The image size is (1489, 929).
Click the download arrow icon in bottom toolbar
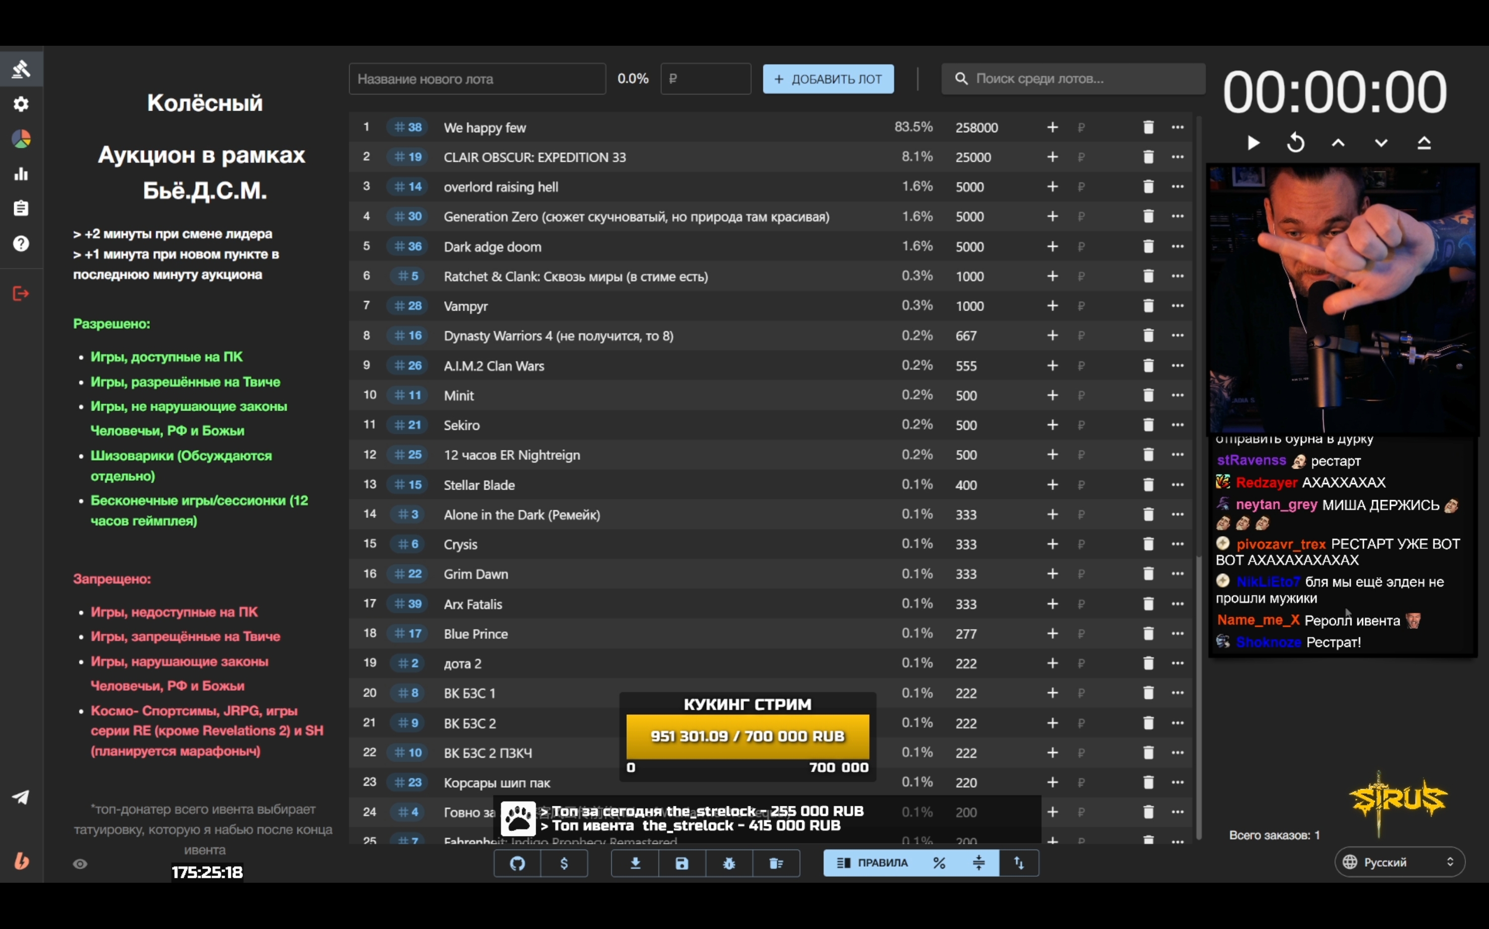pos(635,863)
